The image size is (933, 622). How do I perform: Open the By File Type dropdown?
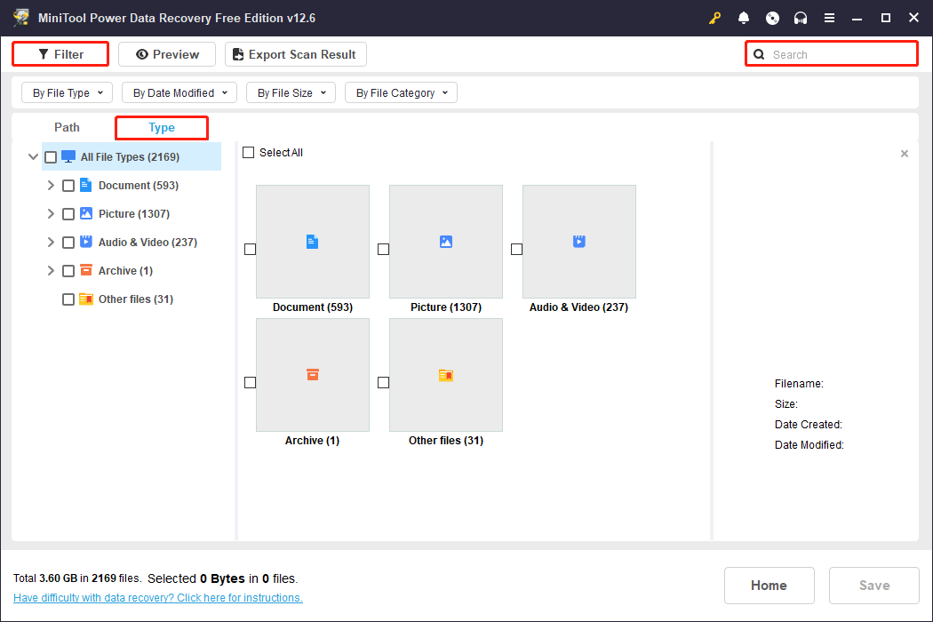pos(67,92)
